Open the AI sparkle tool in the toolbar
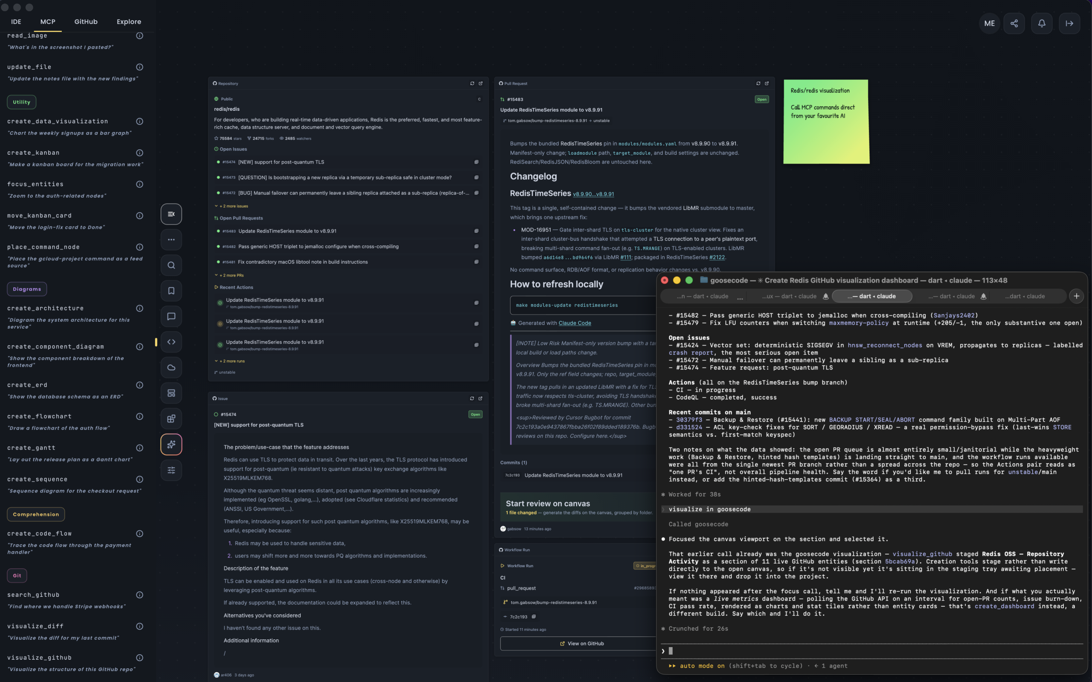 [x=171, y=444]
